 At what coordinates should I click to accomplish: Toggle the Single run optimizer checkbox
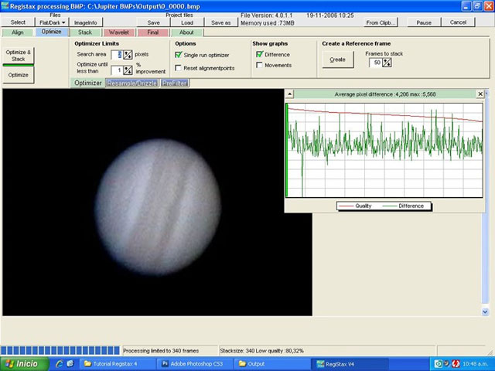click(x=179, y=55)
